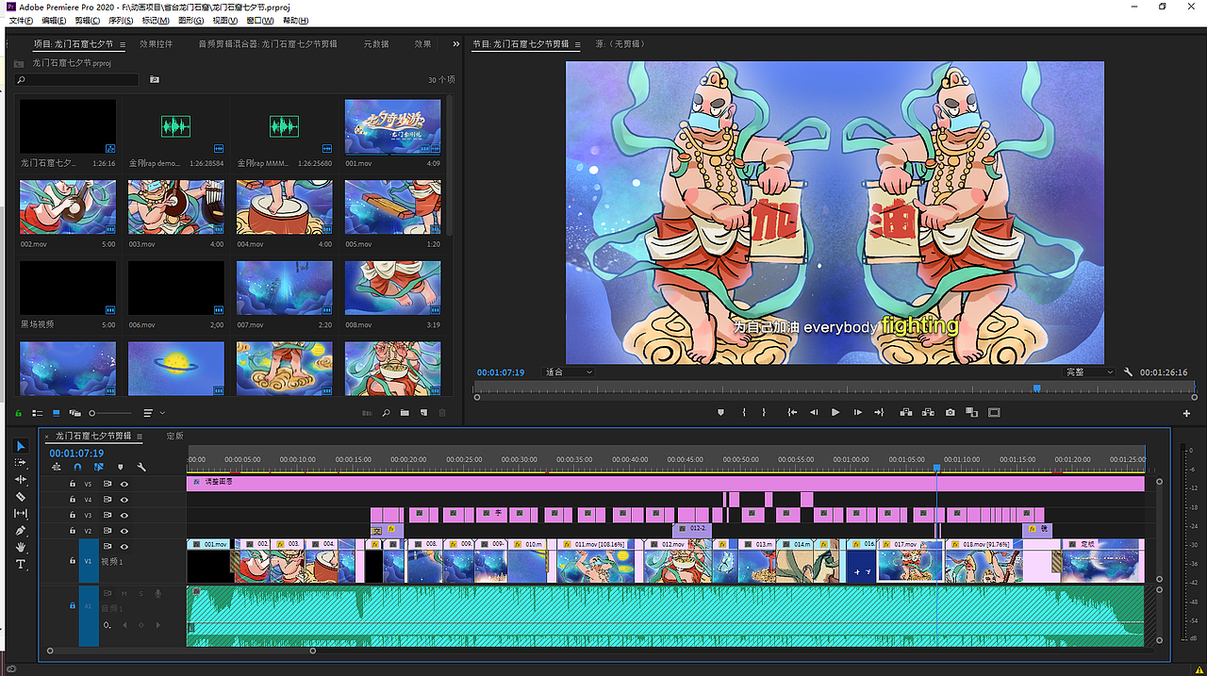Viewport: 1207px width, 676px height.
Task: Hide track V5 with eye icon
Action: tap(124, 484)
